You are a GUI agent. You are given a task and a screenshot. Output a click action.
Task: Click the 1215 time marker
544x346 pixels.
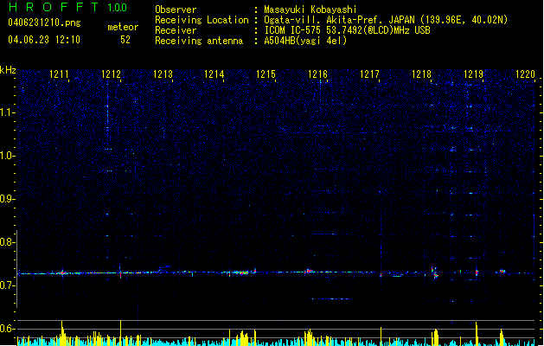coord(266,74)
